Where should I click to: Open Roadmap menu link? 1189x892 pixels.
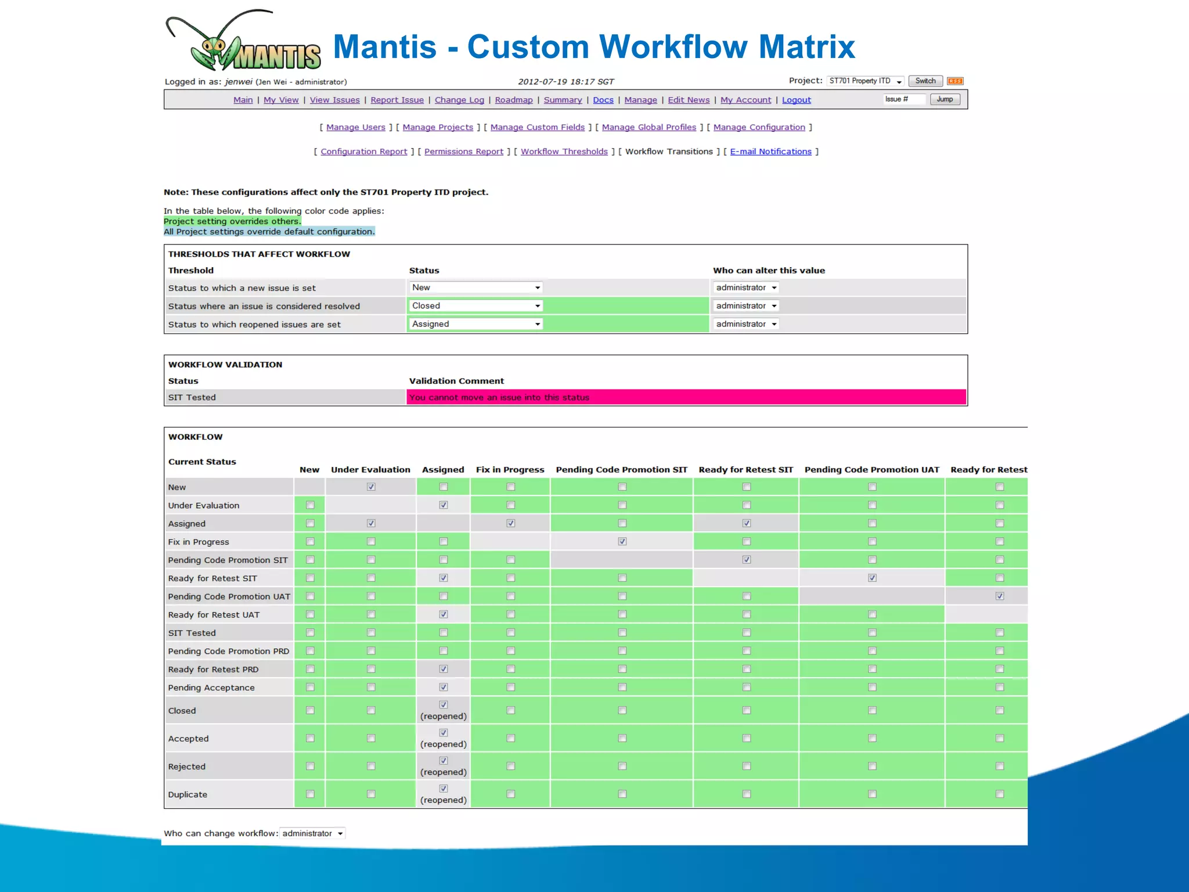point(514,100)
